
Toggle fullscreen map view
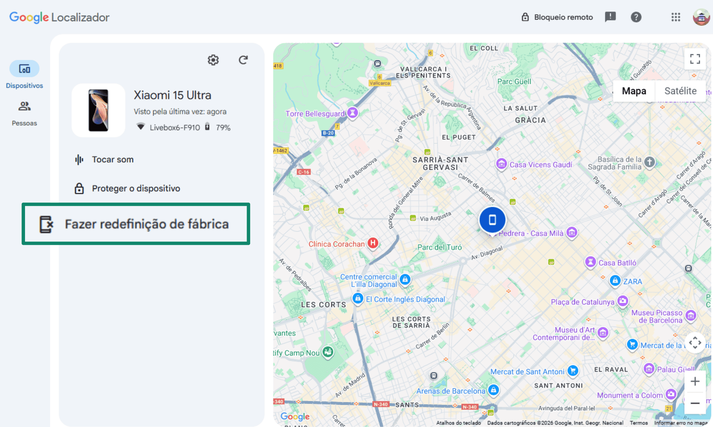695,59
